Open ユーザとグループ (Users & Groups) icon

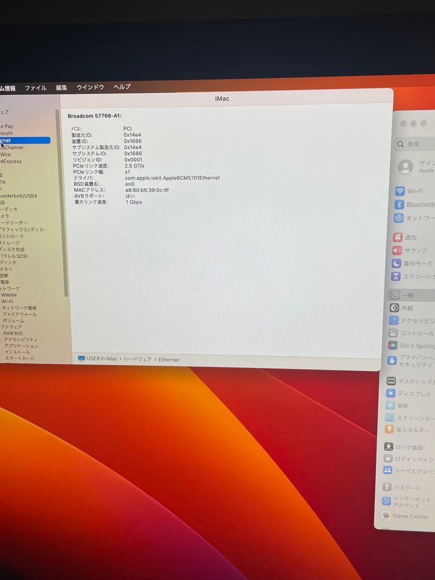click(x=388, y=470)
